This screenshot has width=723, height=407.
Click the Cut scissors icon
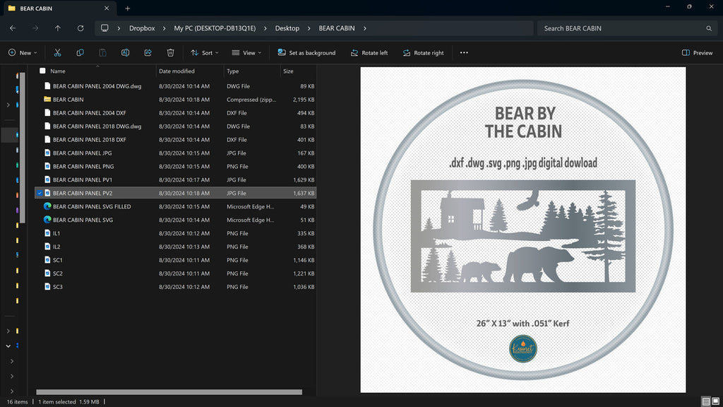[57, 52]
